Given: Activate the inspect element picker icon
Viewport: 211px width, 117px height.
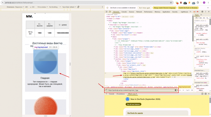Looking at the screenshot, I should pos(107,12).
